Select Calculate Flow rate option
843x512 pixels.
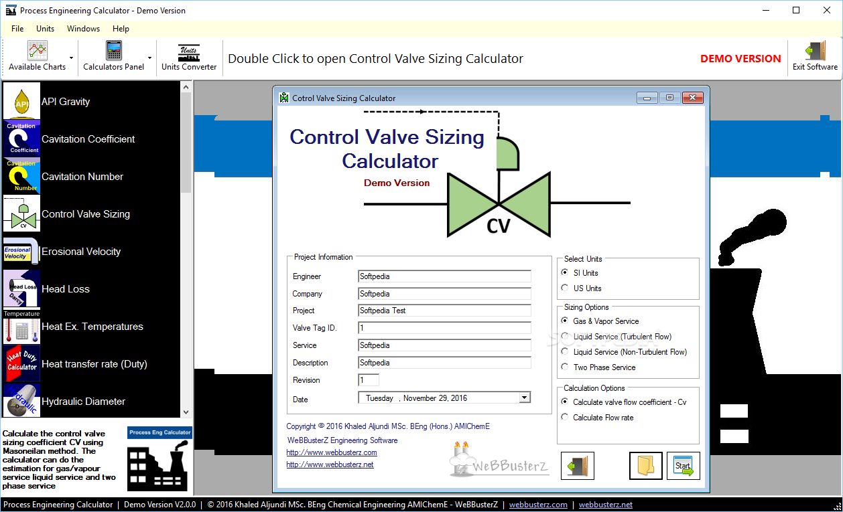565,418
